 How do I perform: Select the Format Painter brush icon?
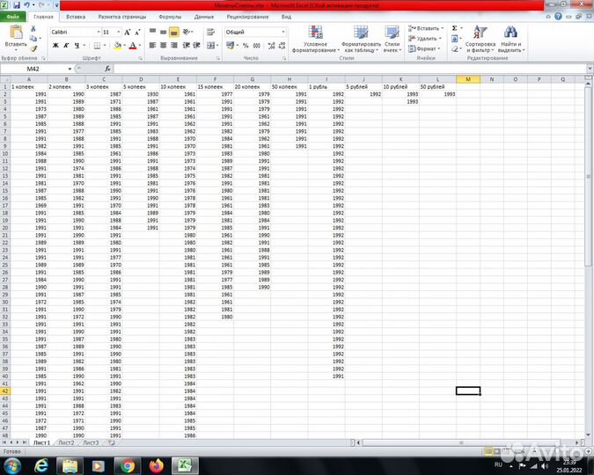pos(34,47)
